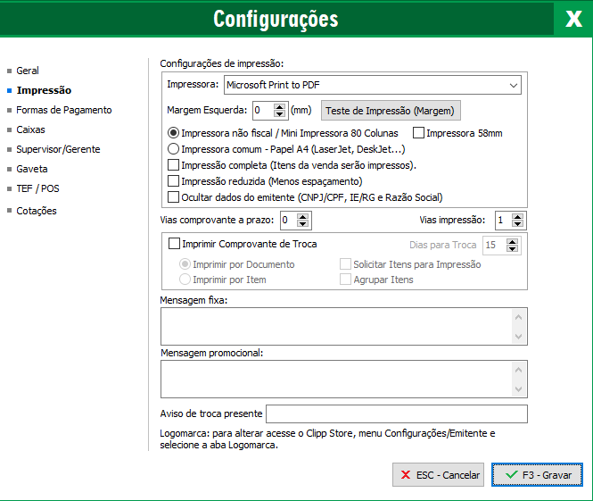Enable Ocultar dados do emitente
The image size is (593, 501).
pyautogui.click(x=174, y=197)
